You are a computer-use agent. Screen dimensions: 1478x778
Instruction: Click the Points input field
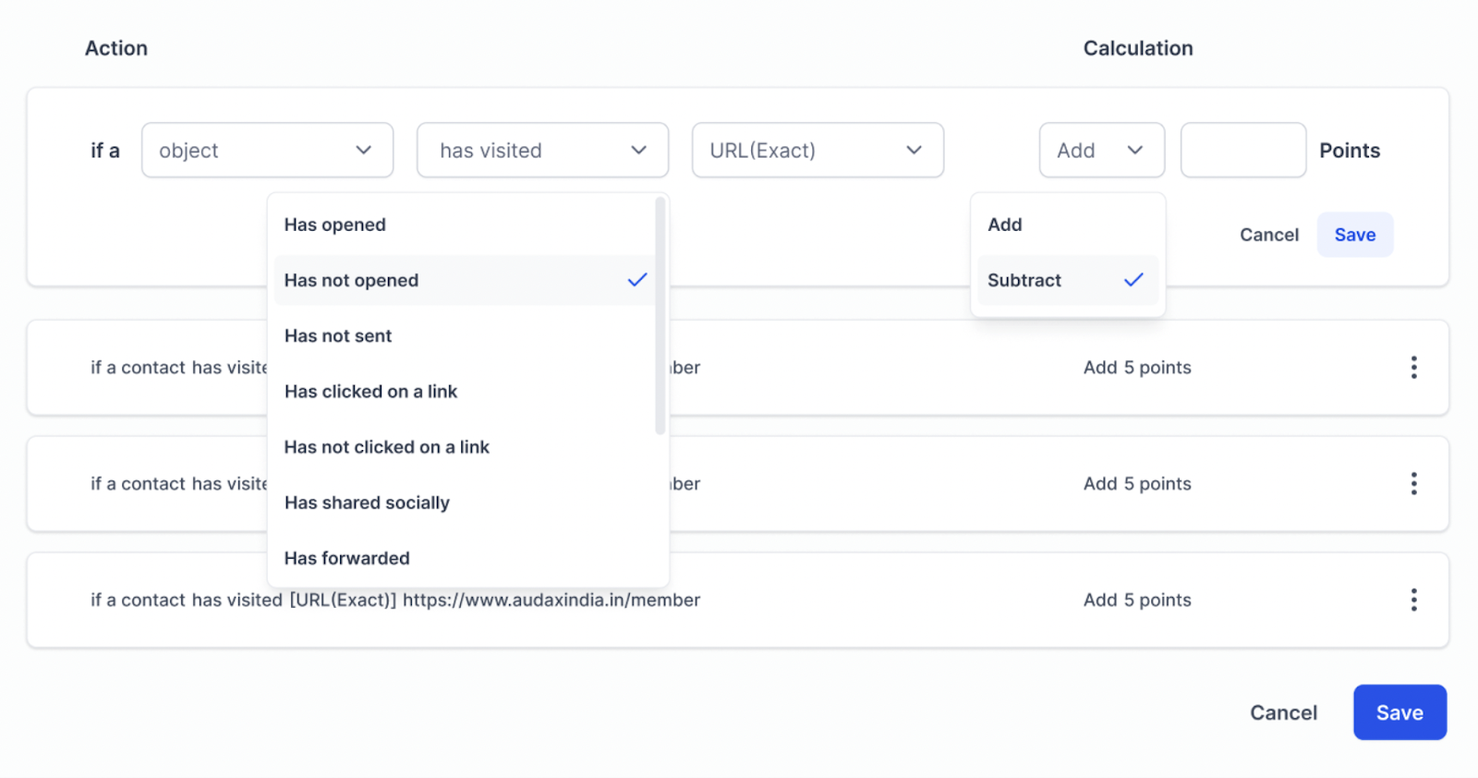(x=1242, y=151)
